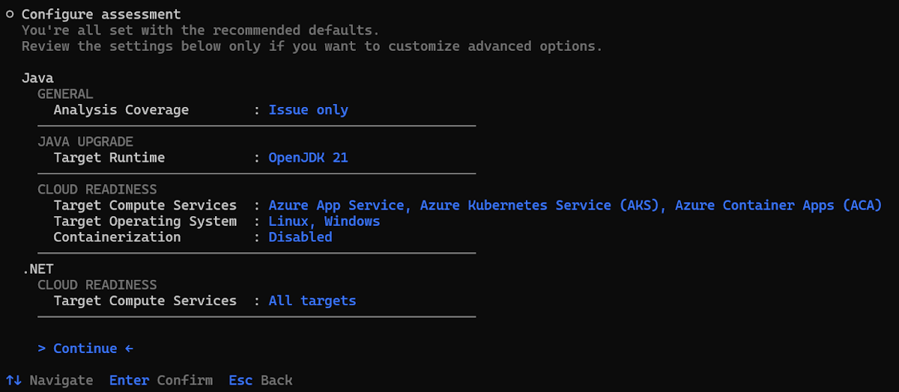Click the JAVA UPGRADE group label
Screen dimensions: 899x392
85,142
